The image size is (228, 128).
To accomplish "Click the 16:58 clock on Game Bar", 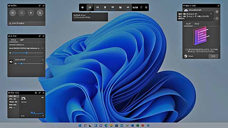I will pyautogui.click(x=135, y=7).
